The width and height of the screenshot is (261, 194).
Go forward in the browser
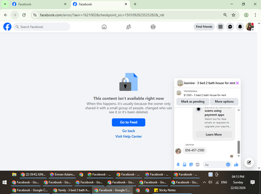pos(15,15)
